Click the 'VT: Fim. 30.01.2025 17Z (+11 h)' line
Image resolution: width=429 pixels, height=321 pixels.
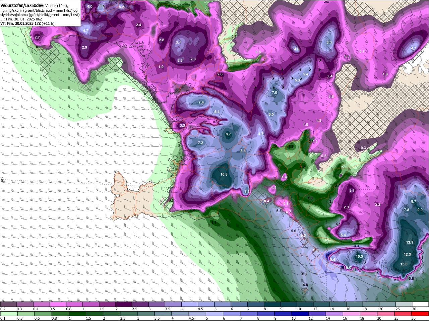click(27, 23)
